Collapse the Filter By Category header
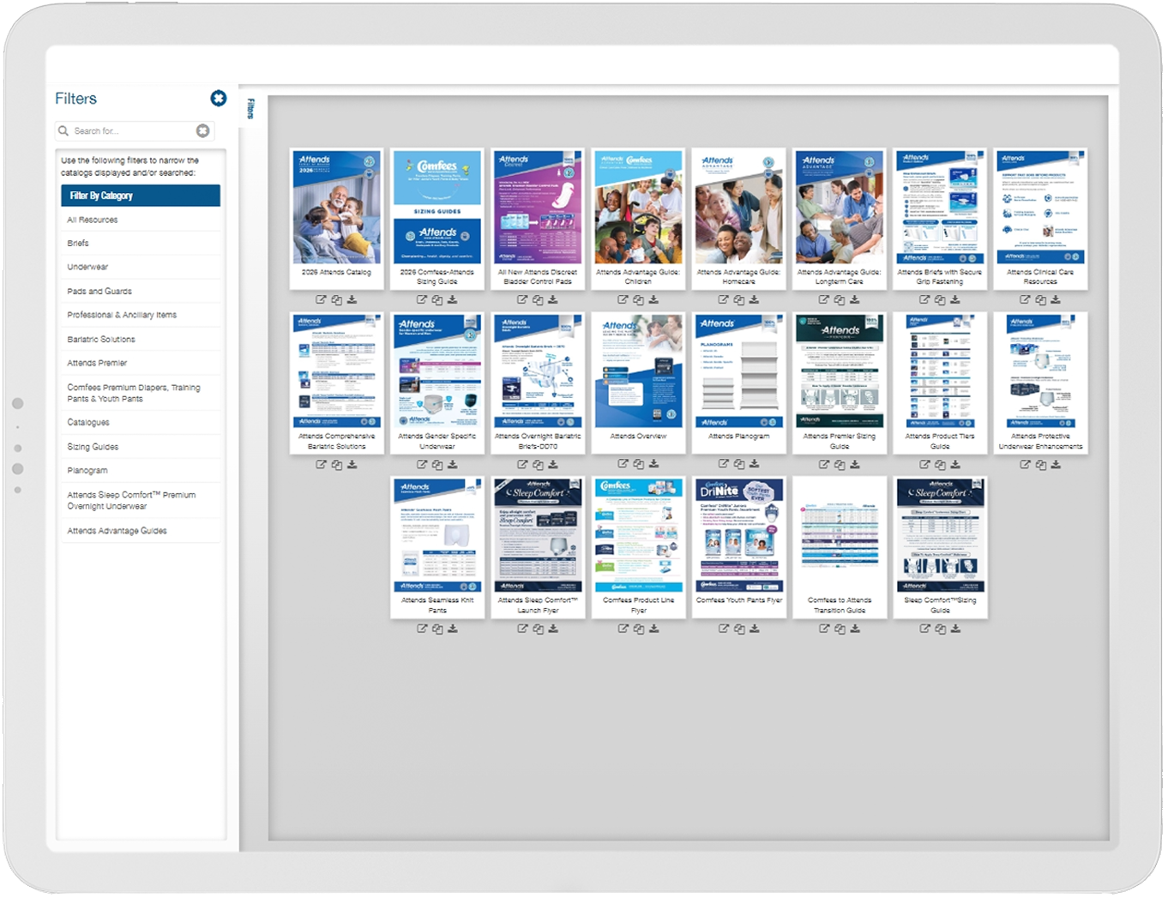Screen dimensions: 1168x898 [141, 196]
